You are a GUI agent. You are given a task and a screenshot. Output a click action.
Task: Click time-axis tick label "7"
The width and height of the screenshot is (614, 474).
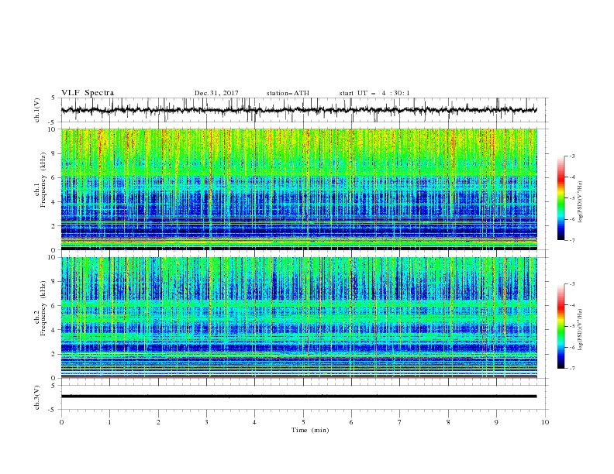coord(400,422)
